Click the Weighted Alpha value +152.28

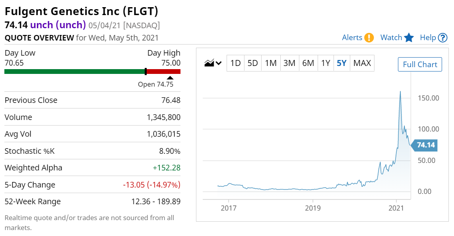click(167, 168)
